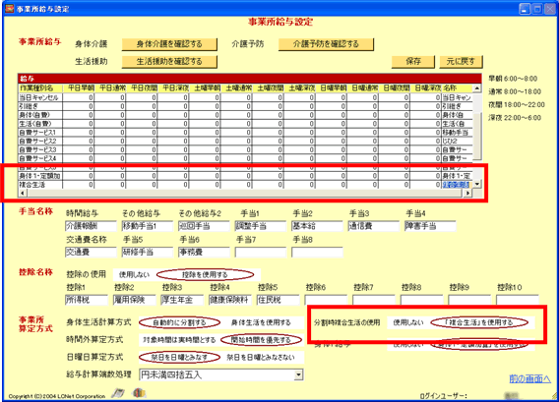Click the colorful books icon at the bottom

[x=139, y=393]
